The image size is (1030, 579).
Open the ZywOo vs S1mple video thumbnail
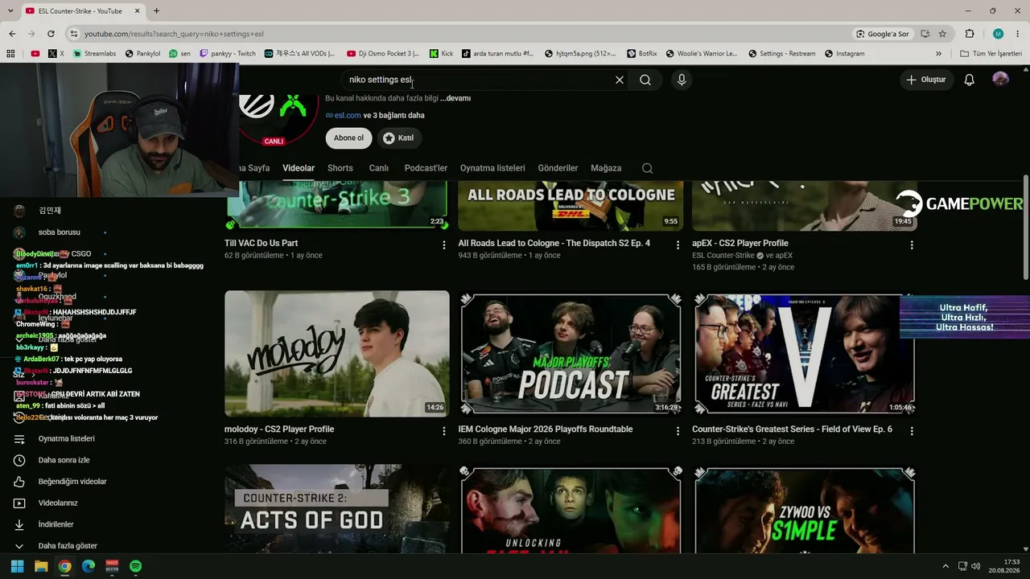(805, 510)
